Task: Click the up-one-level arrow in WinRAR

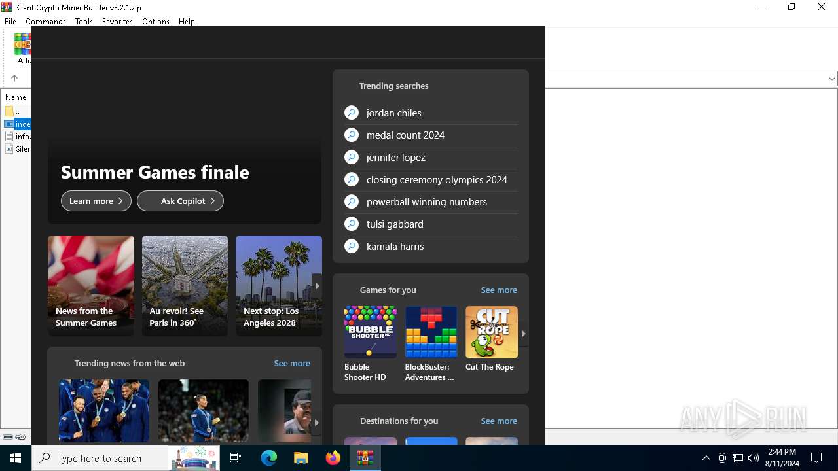Action: tap(14, 78)
